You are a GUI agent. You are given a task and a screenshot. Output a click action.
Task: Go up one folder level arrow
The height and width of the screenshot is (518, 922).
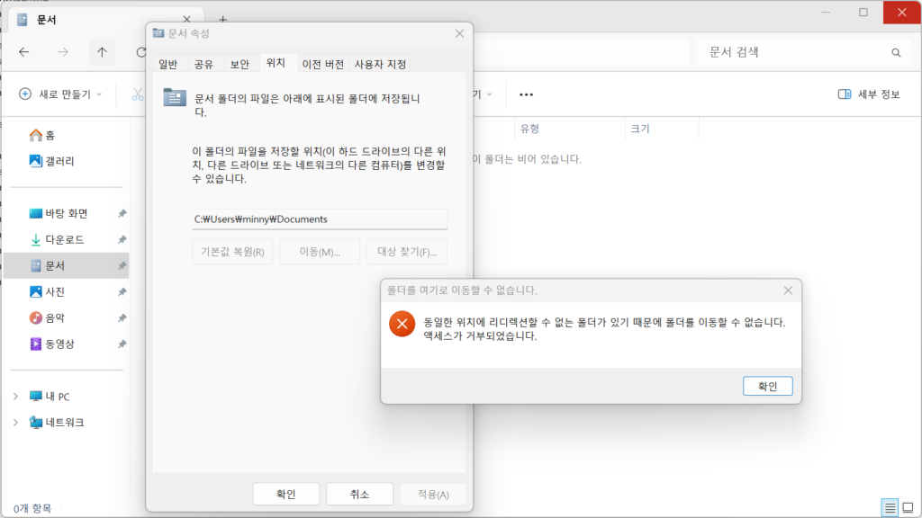(102, 51)
